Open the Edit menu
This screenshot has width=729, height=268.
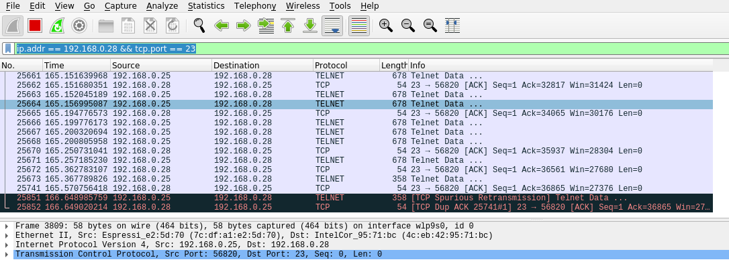[37, 6]
